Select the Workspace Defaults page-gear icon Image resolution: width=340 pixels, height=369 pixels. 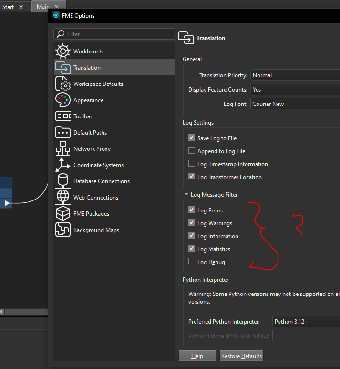coord(63,84)
